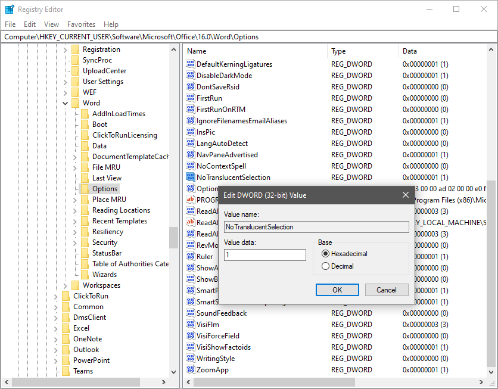498x389 pixels.
Task: Click the folder icon for the Outlook key
Action: click(x=66, y=350)
